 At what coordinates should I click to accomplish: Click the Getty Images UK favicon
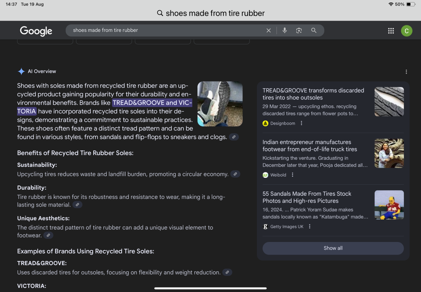[x=266, y=227]
